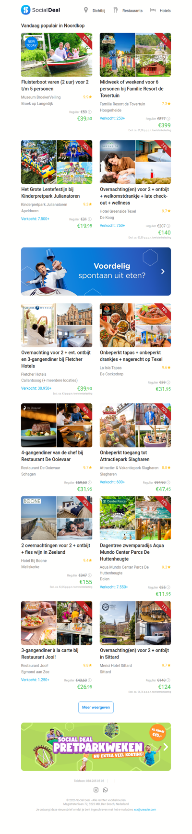The image size is (192, 834).
Task: Open the Hotels menu link
Action: 165,11
